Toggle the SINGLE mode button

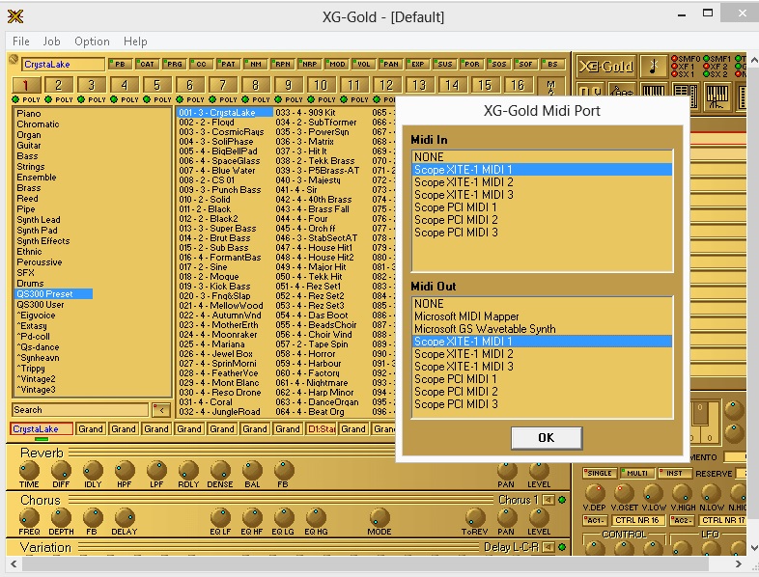[599, 473]
